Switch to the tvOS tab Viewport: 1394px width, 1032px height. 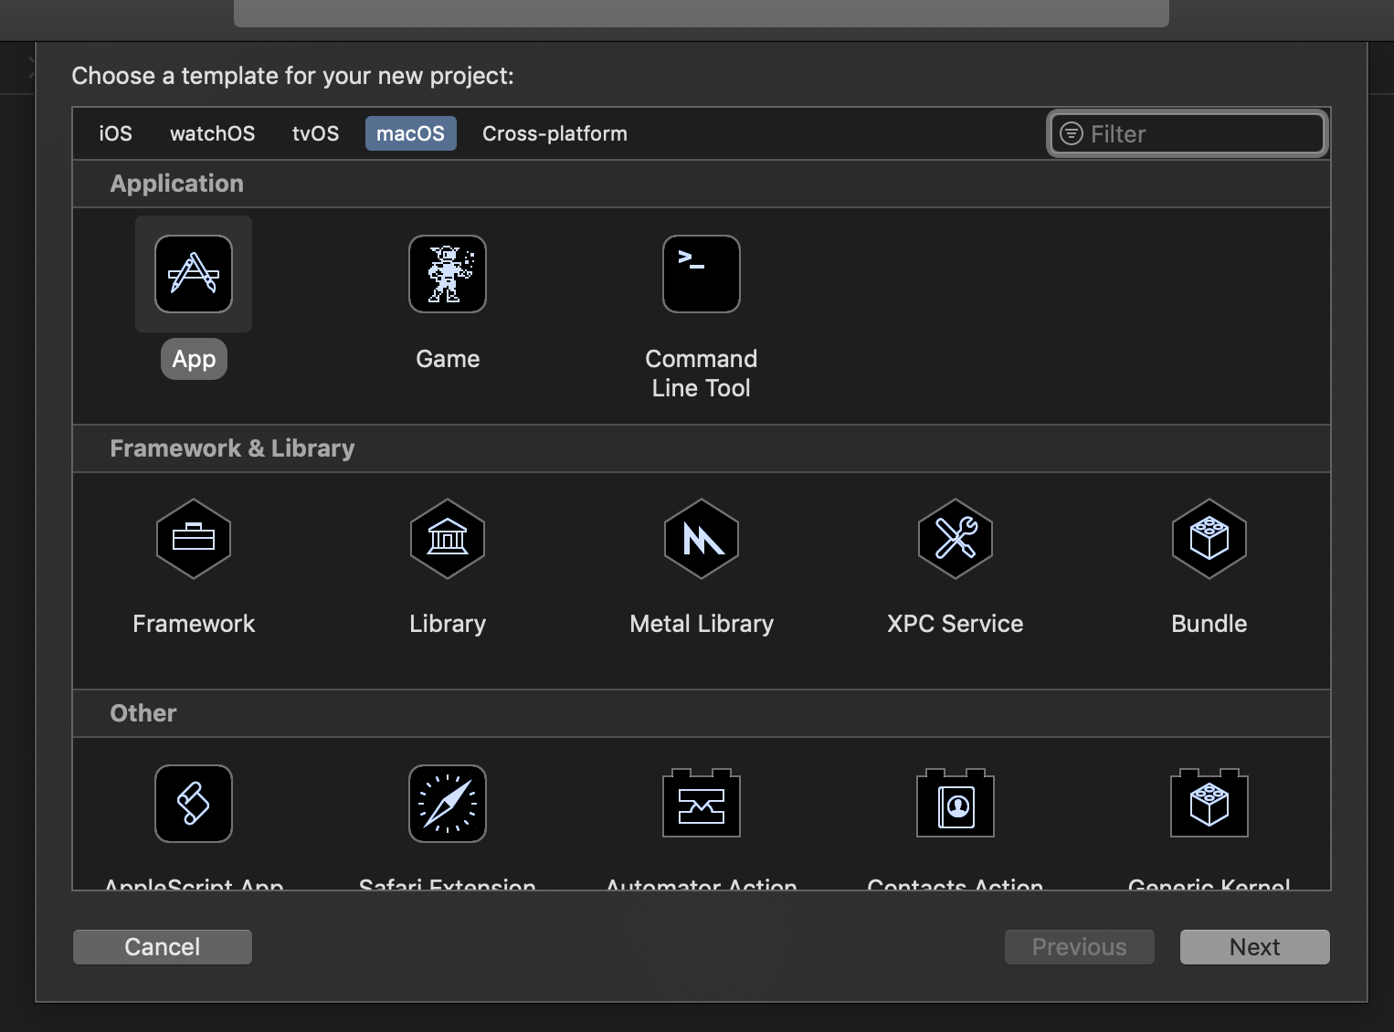point(316,133)
